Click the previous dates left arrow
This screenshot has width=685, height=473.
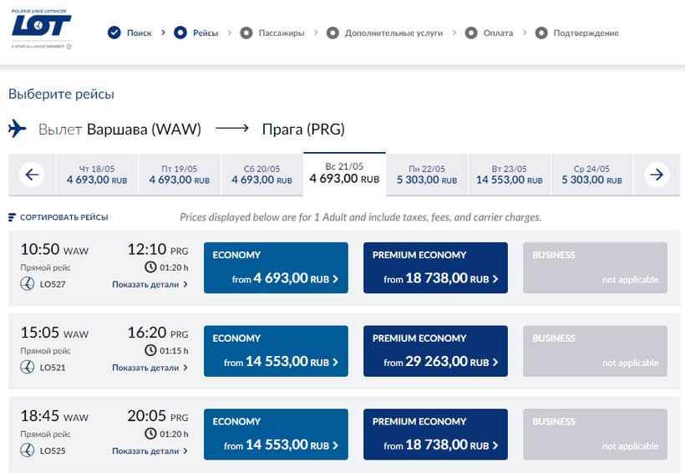[x=32, y=175]
